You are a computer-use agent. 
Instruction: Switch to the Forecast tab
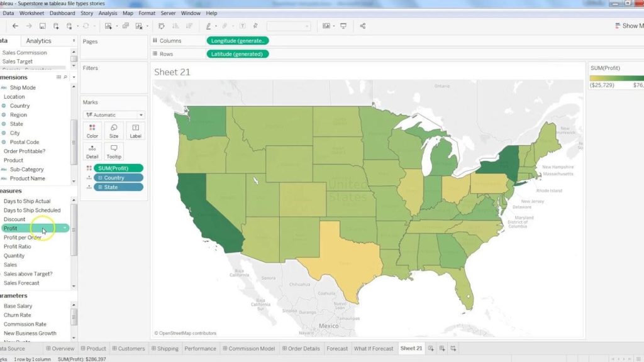click(x=337, y=348)
